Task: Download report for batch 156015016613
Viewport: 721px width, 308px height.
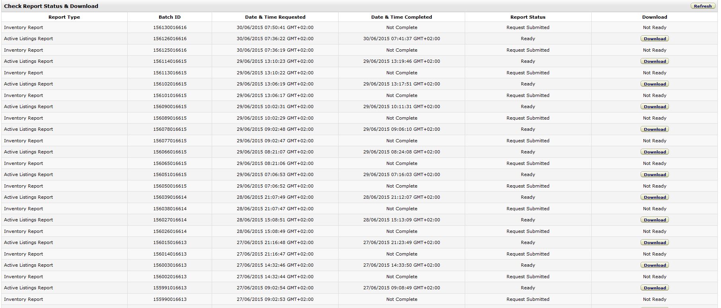Action: 655,242
